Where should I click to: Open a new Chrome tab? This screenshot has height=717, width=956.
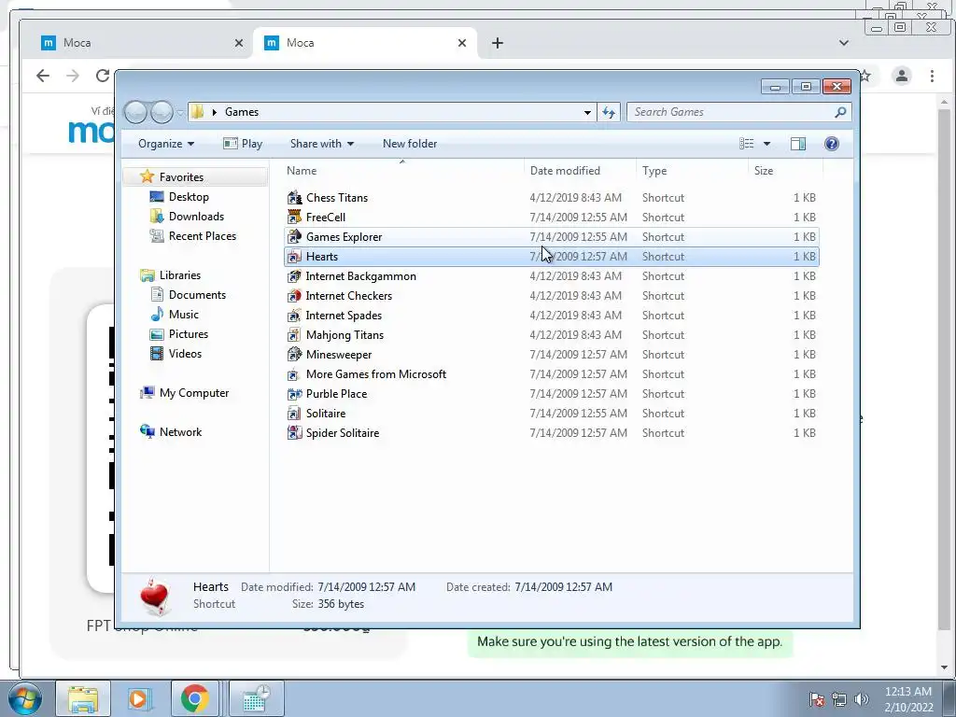tap(498, 43)
